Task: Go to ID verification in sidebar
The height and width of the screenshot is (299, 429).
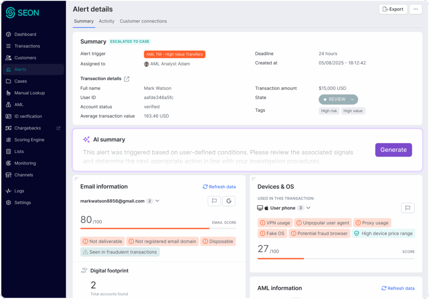Action: click(x=28, y=116)
